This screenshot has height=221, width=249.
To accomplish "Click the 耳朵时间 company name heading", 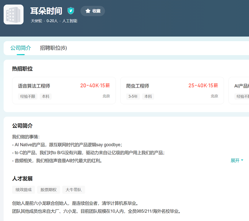I will [46, 11].
